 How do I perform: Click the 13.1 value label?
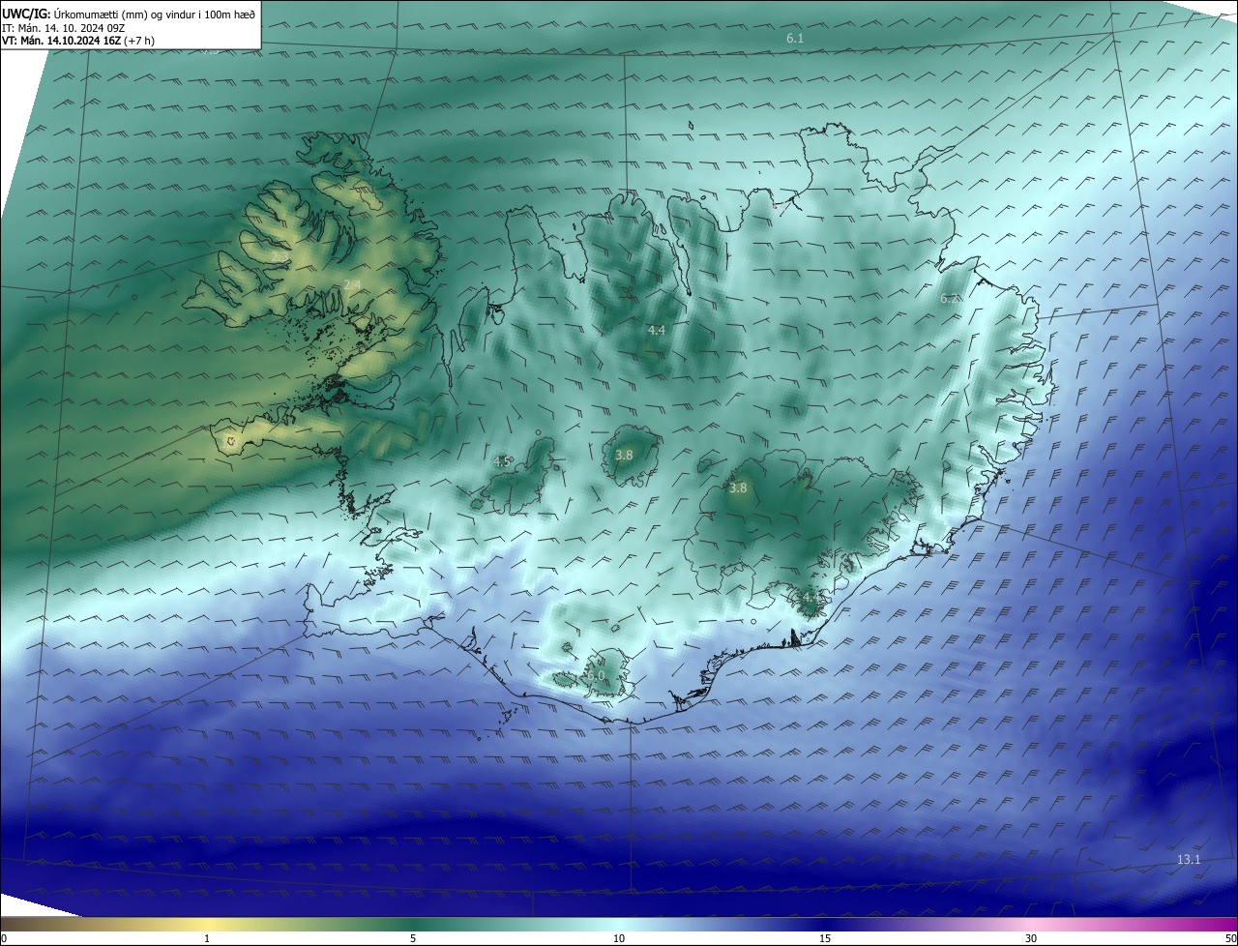1189,859
